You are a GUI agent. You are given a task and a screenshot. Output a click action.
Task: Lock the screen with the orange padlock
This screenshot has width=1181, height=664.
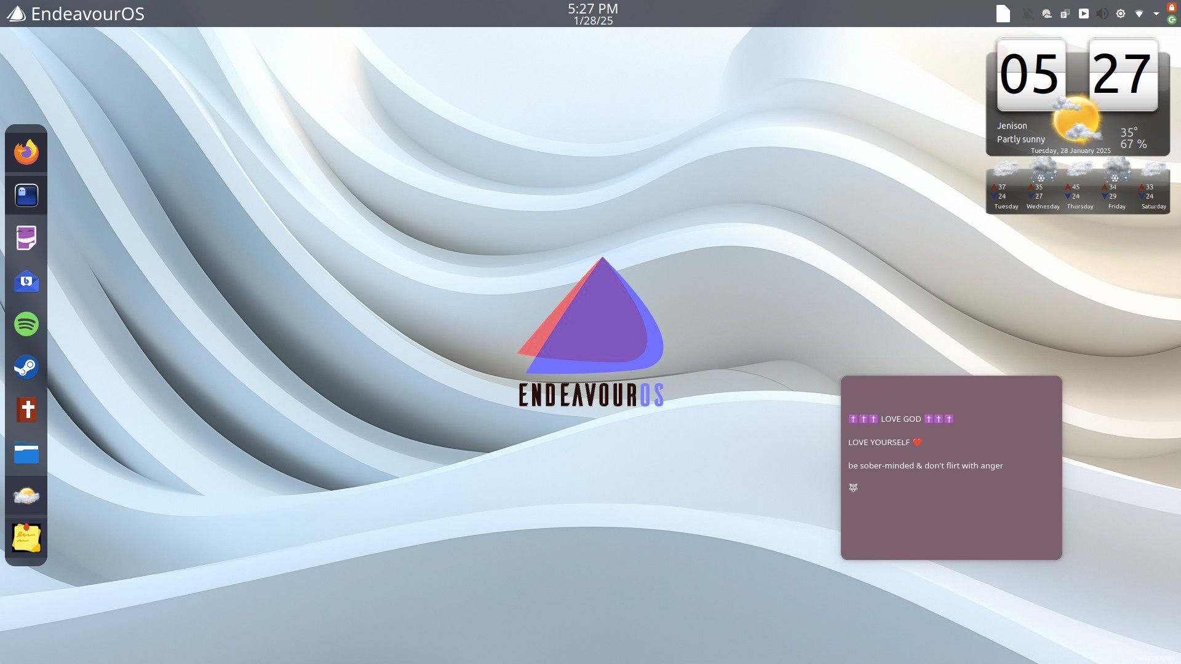[1172, 7]
